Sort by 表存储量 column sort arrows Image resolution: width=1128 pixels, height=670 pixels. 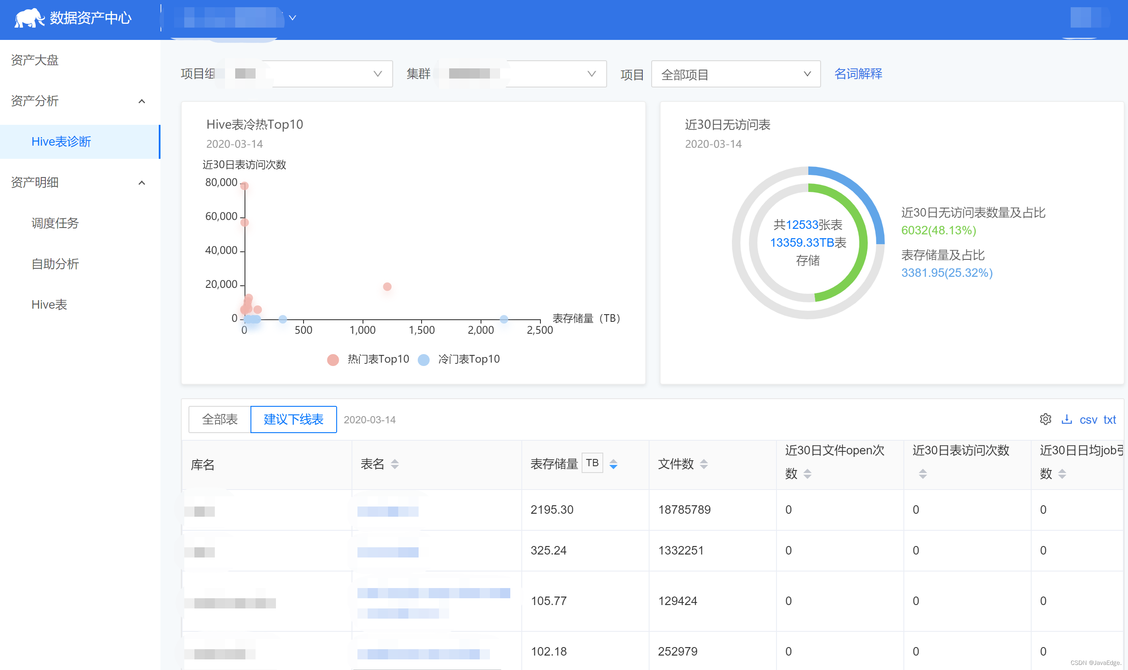[x=613, y=464]
